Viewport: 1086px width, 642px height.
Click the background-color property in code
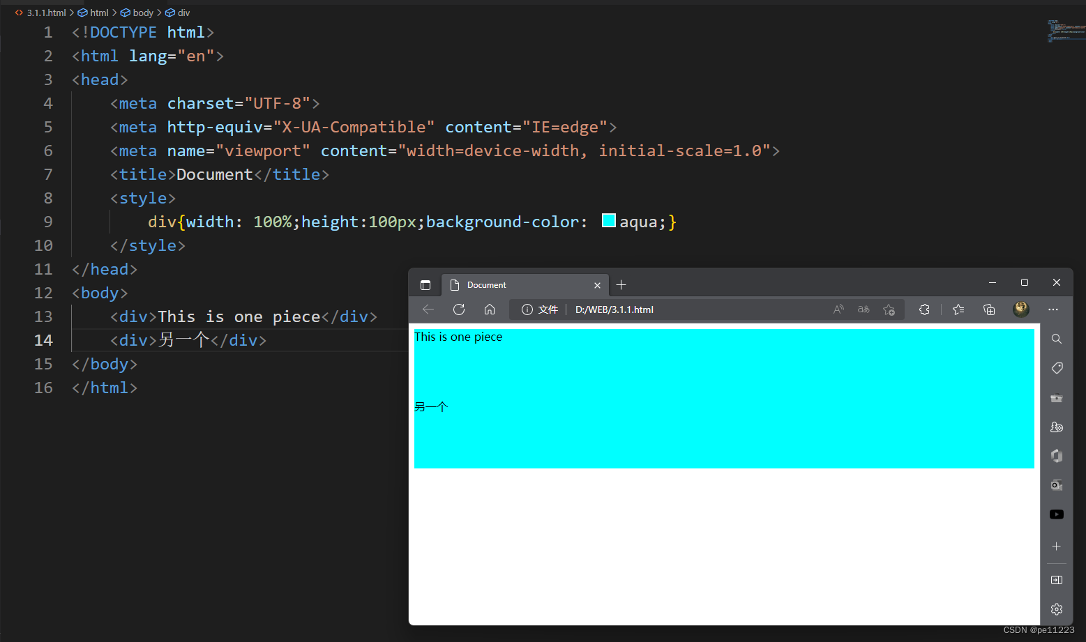pyautogui.click(x=502, y=222)
